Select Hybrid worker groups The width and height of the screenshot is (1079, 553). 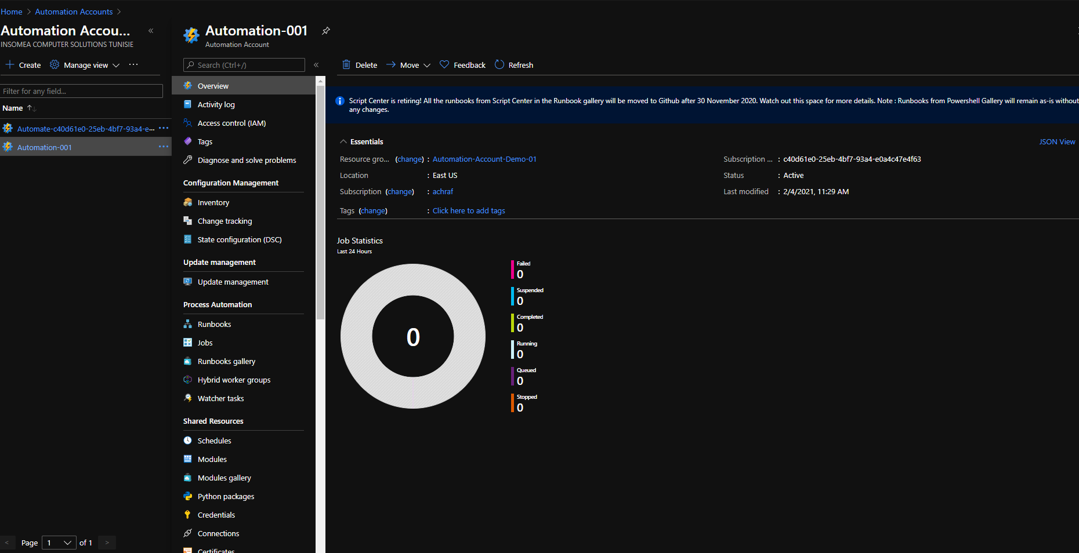pyautogui.click(x=233, y=380)
